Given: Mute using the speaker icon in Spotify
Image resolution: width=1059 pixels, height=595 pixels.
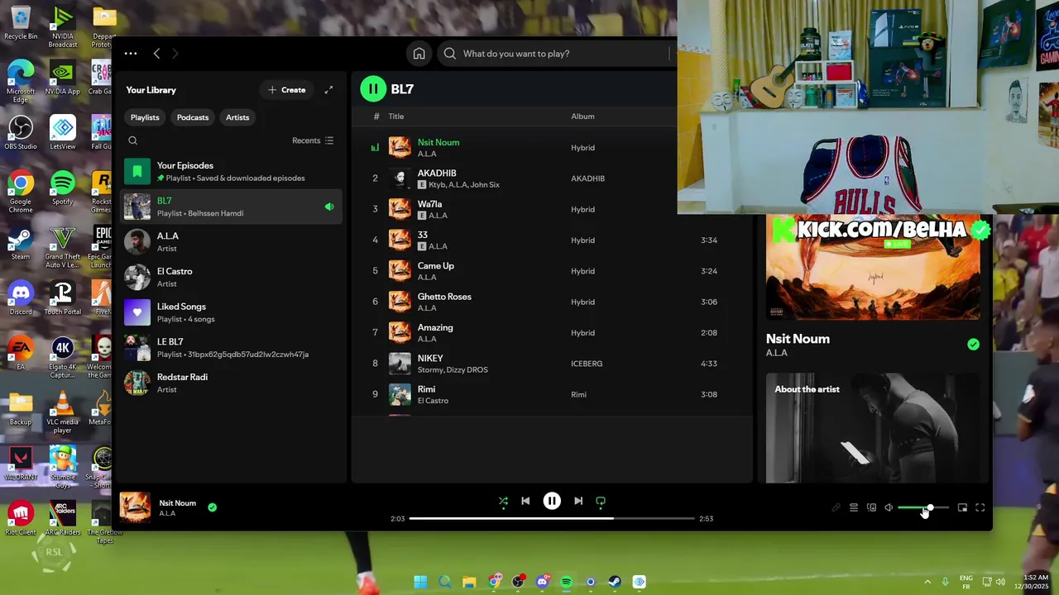Looking at the screenshot, I should (889, 507).
